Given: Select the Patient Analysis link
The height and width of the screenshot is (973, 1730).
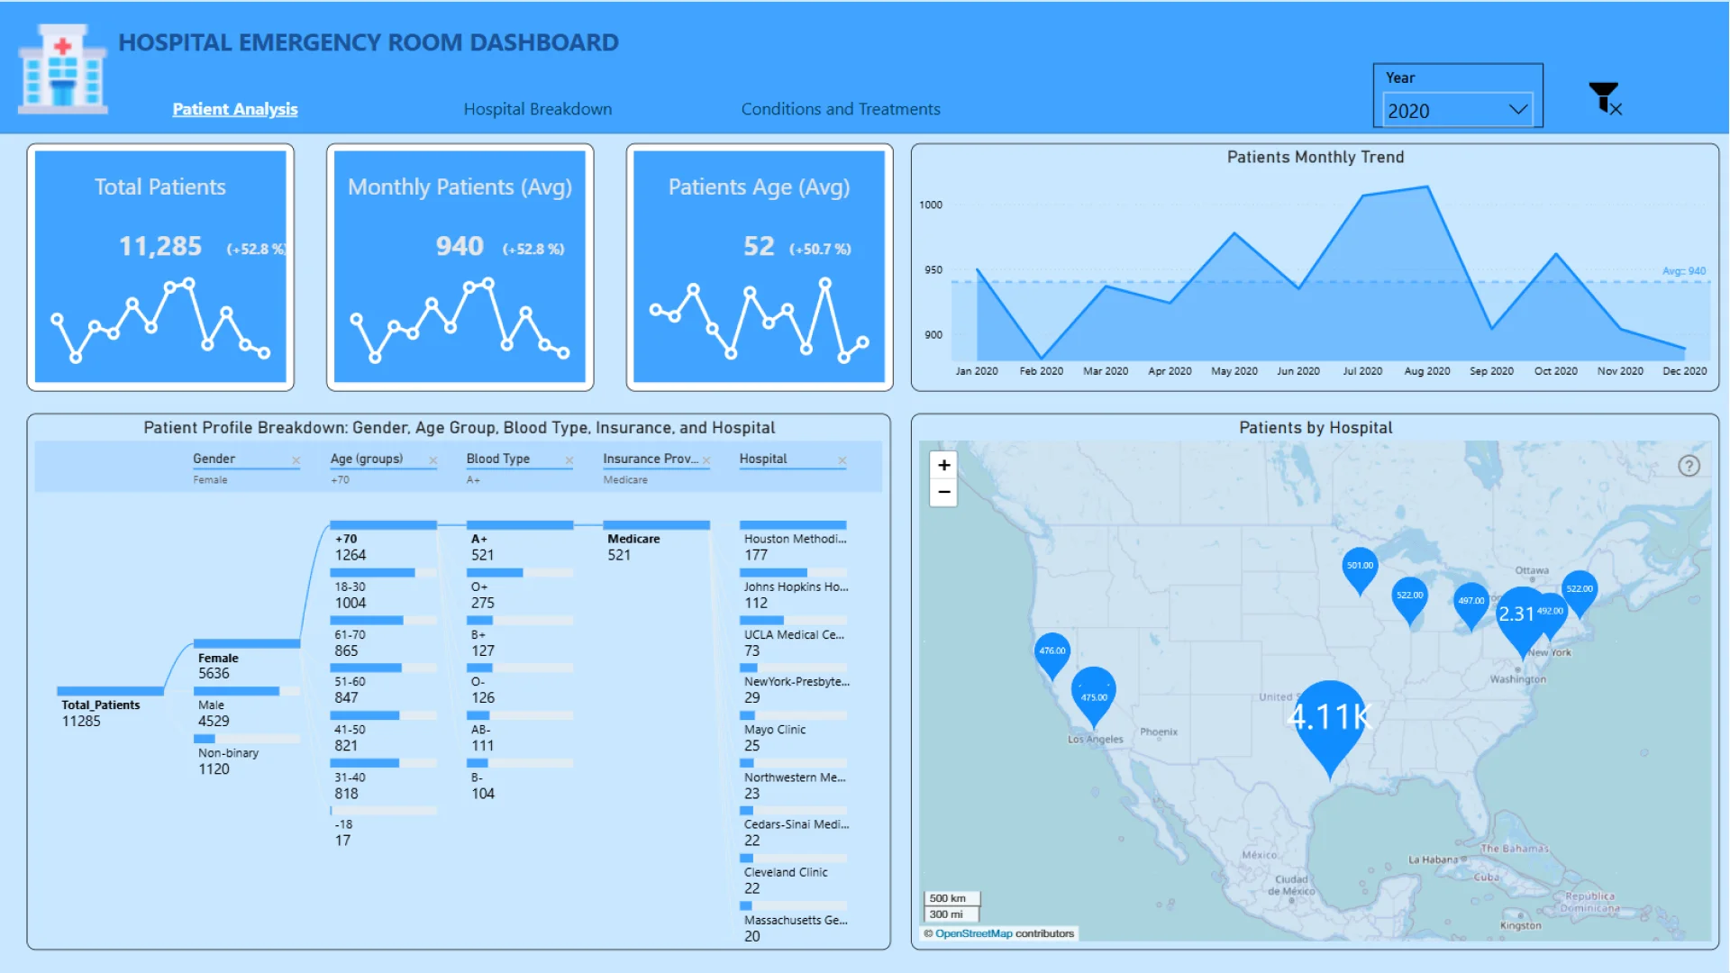Looking at the screenshot, I should 234,109.
